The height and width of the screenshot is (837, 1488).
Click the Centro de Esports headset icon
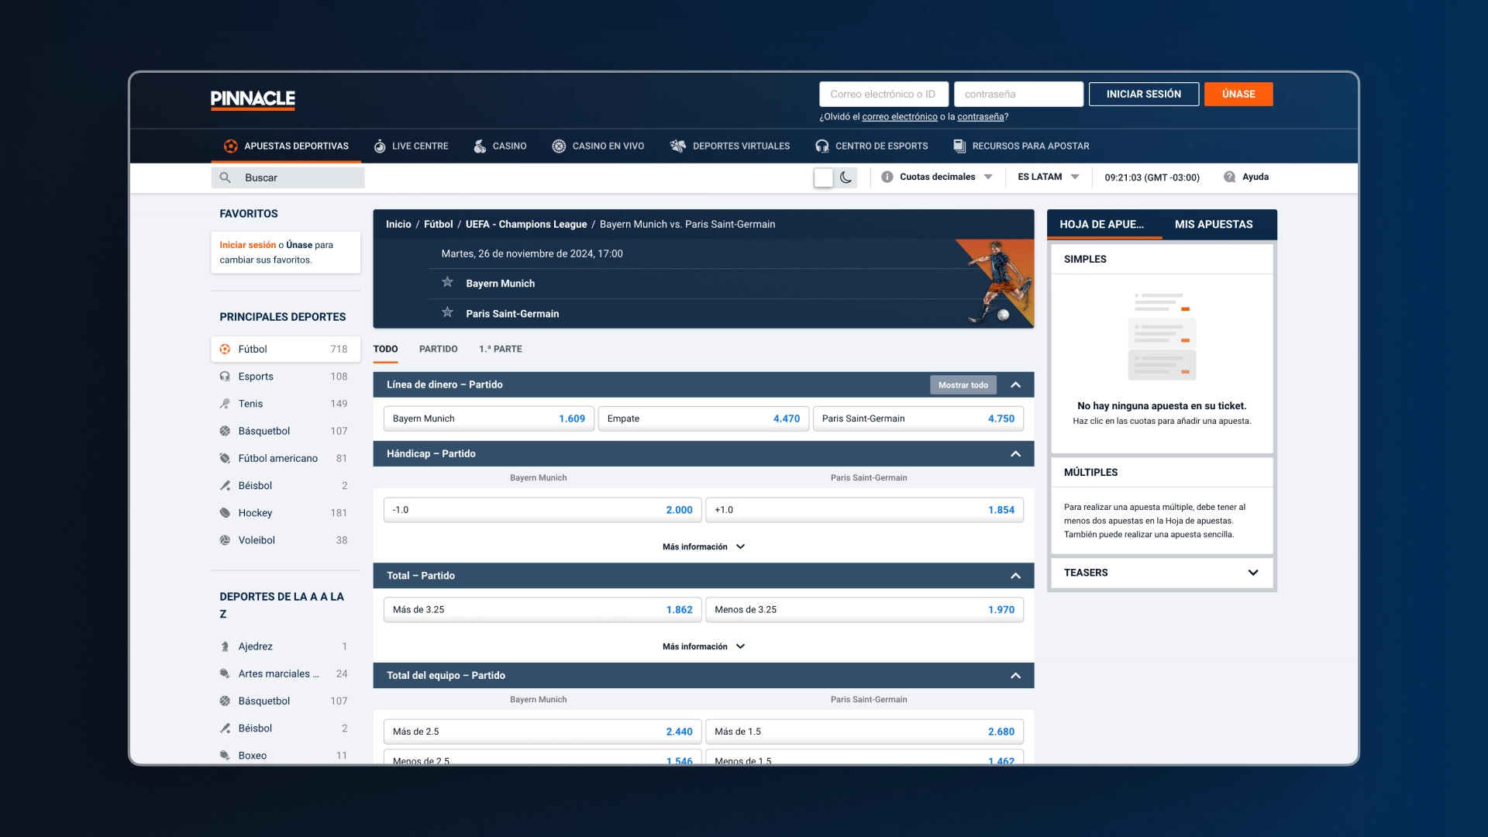822,146
